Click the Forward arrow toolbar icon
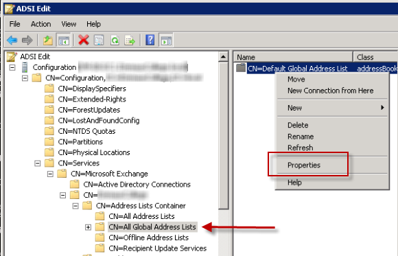Screen dimensions: 398x256 [x=27, y=40]
